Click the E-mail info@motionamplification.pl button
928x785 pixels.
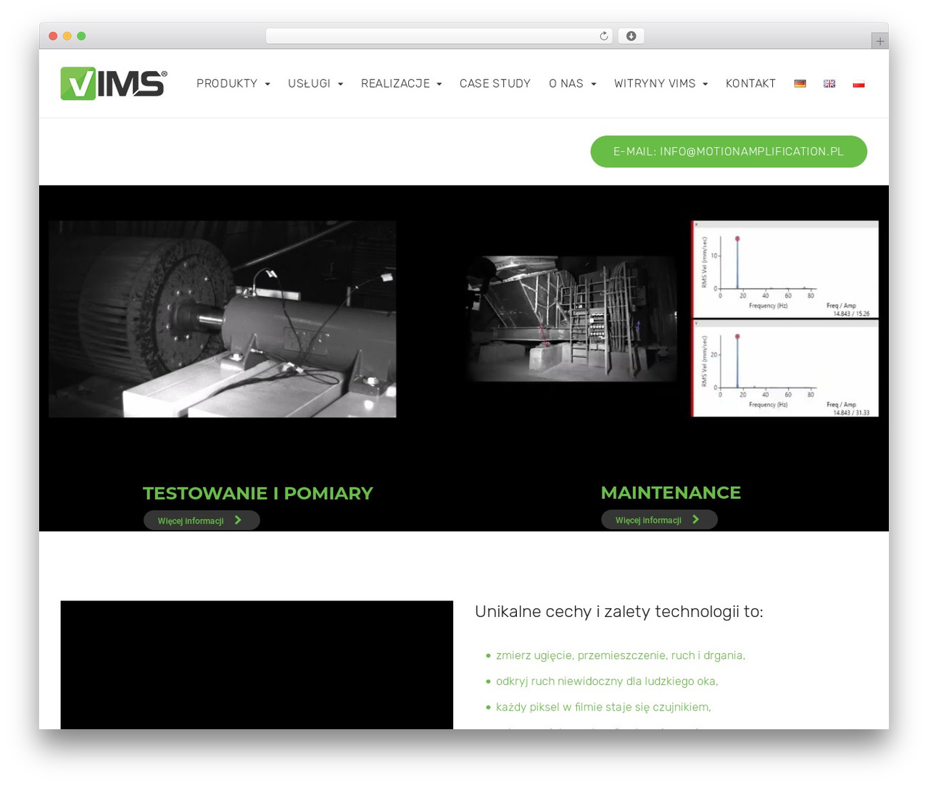click(729, 151)
